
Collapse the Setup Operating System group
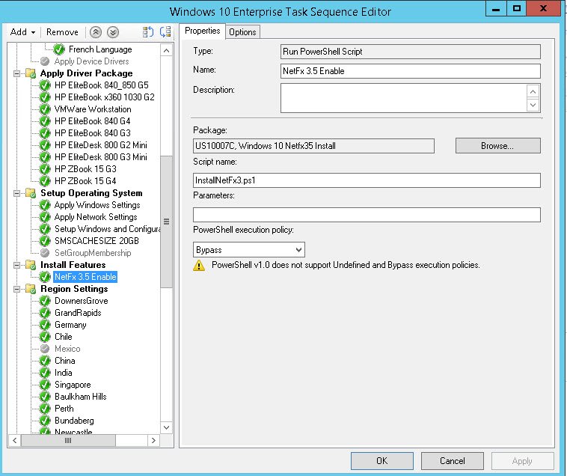point(16,193)
